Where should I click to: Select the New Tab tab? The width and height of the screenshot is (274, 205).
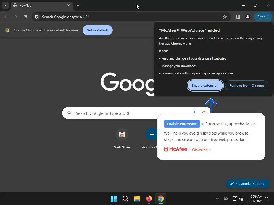pos(41,5)
